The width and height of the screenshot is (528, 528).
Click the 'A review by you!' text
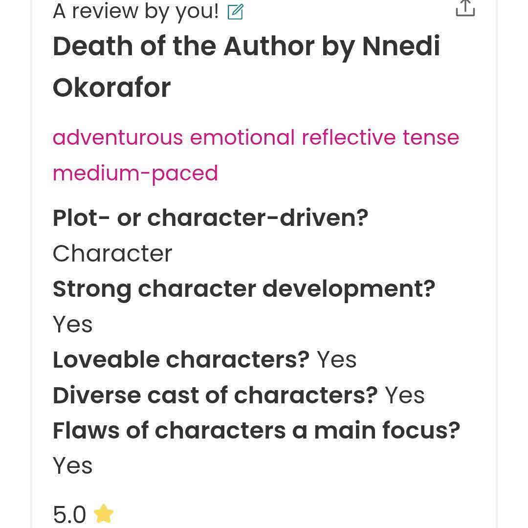(136, 11)
